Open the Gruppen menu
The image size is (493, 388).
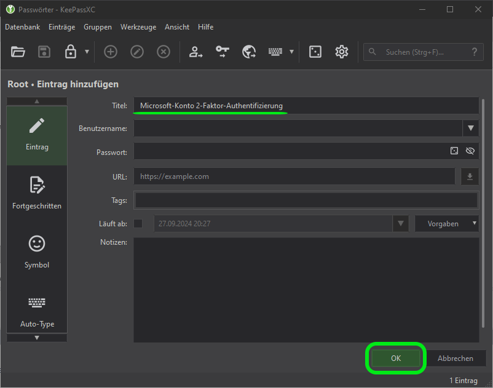[98, 27]
